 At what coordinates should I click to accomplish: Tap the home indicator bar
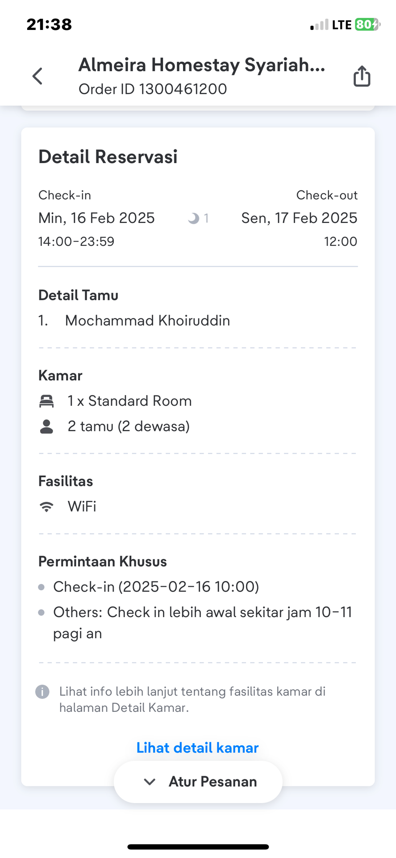click(x=198, y=847)
